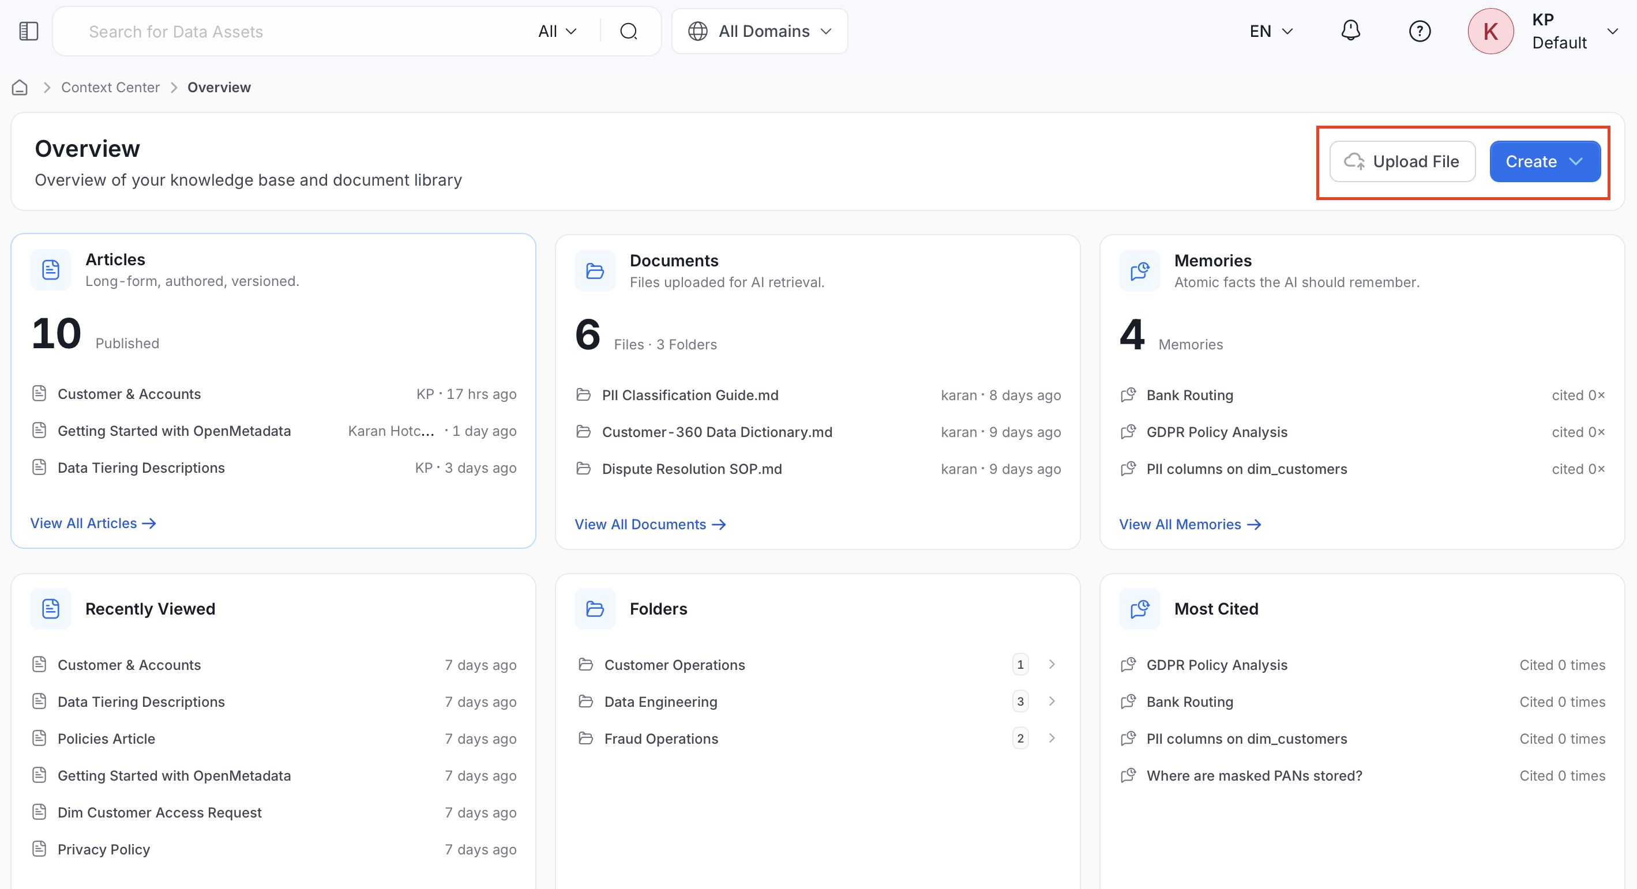Screen dimensions: 1637x889
Task: Open Getting Started with OpenMetadata in Recently Viewed
Action: click(x=174, y=775)
